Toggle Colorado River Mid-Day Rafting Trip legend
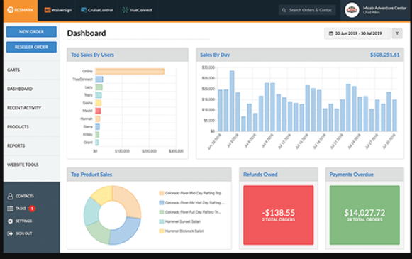Screen dimensions: 412x259 tap(190, 193)
